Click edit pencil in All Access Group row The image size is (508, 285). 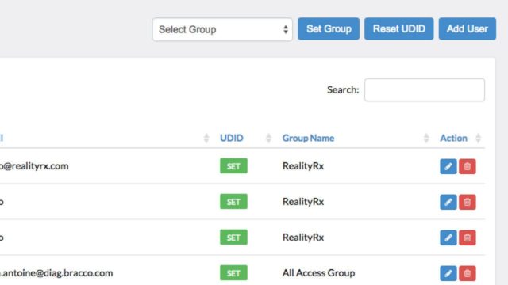[x=448, y=273]
